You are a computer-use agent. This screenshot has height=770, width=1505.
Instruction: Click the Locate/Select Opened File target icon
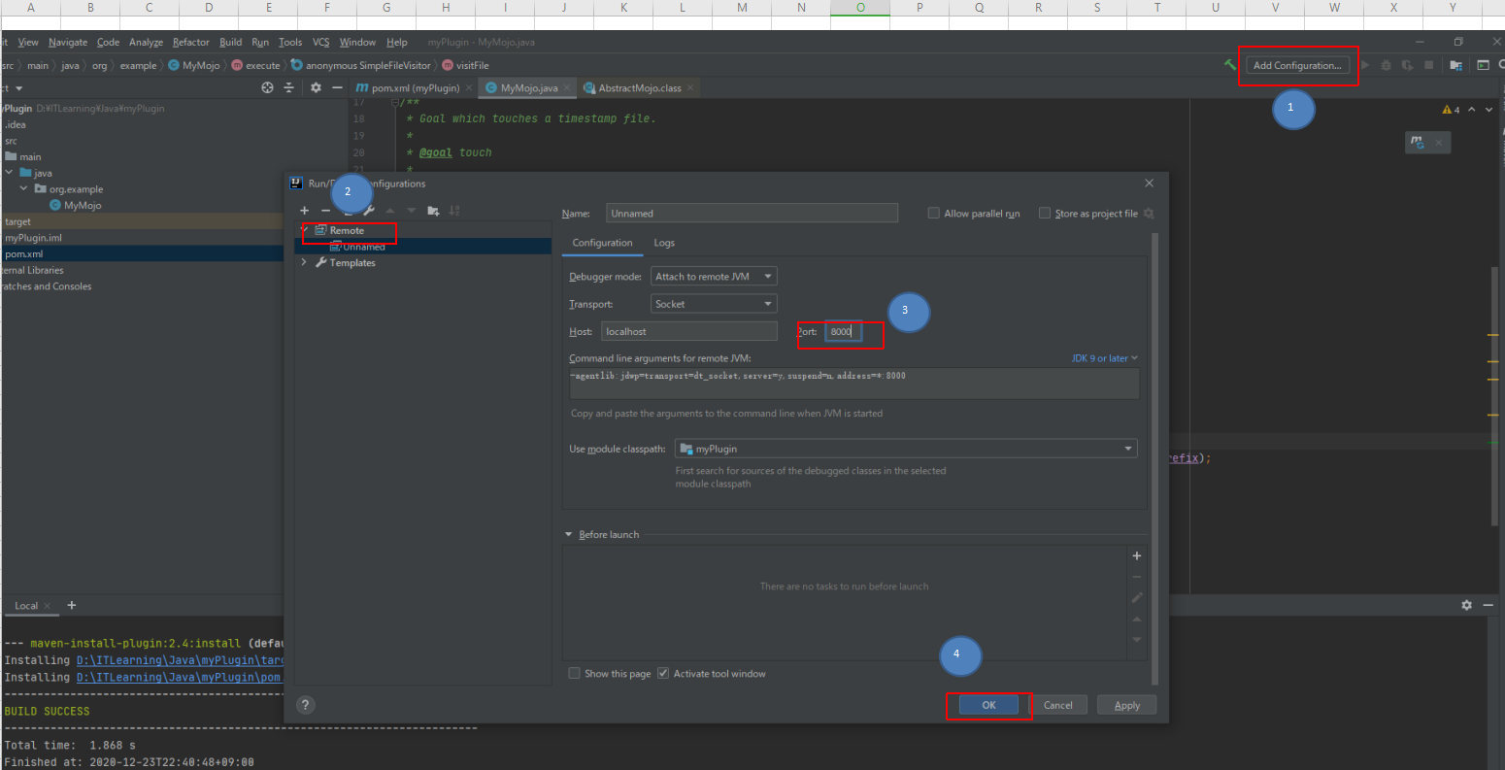point(268,87)
